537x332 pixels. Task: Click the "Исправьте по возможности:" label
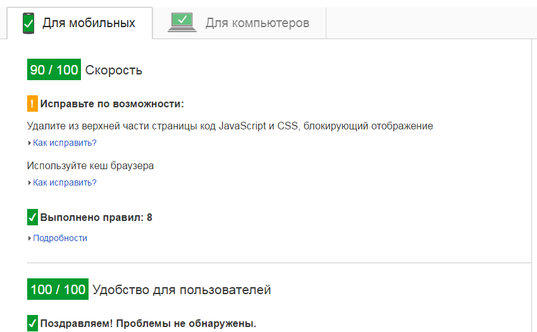(112, 104)
